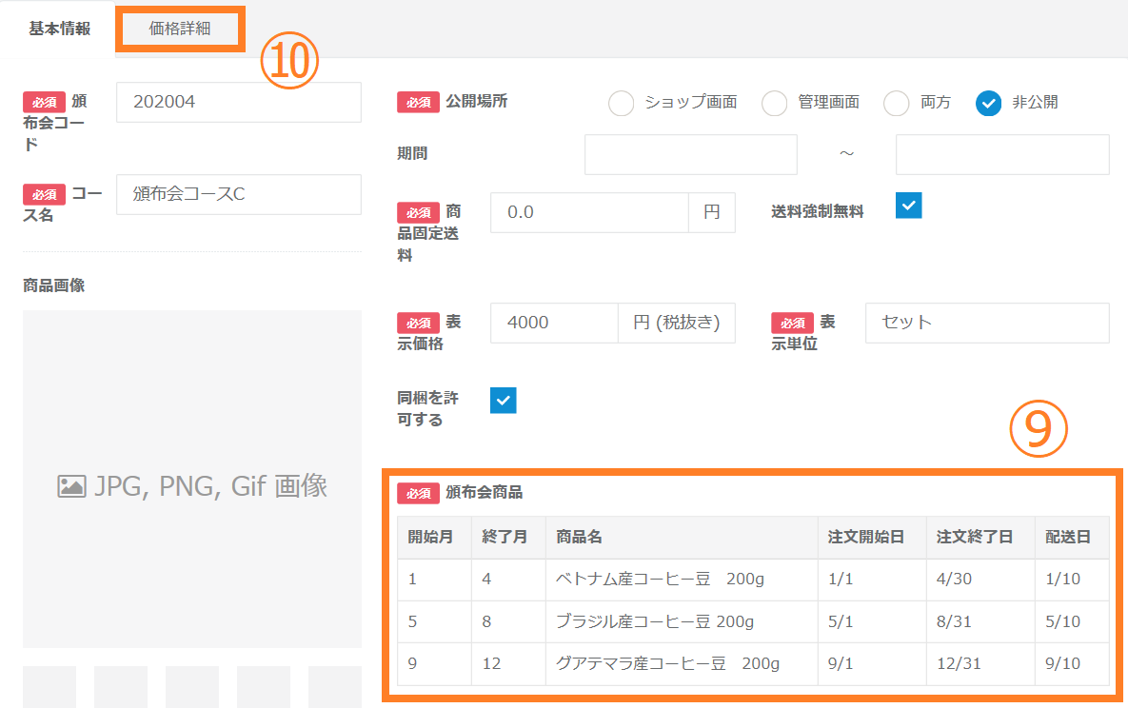Select the 非公開 radio button
This screenshot has height=708, width=1128.
(x=988, y=103)
